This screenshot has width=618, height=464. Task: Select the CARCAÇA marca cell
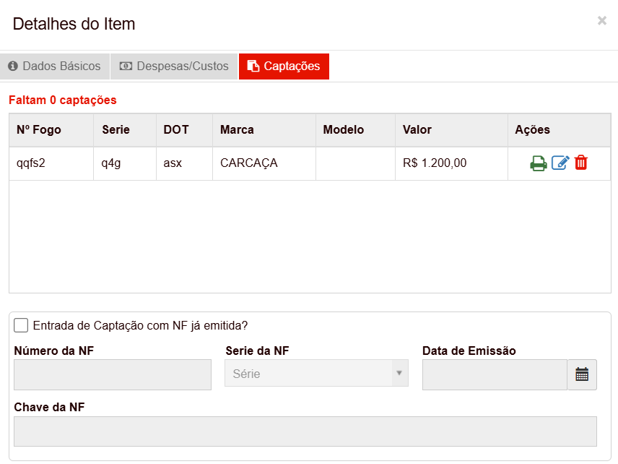[x=264, y=163]
